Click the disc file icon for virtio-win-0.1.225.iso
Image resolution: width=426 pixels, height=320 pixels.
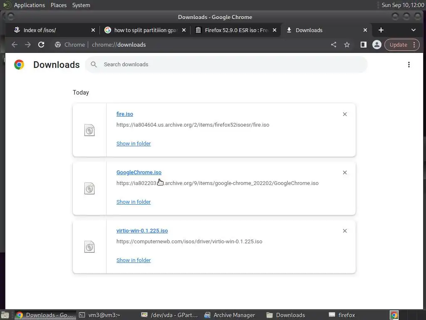tap(89, 247)
